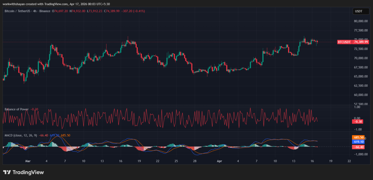Viewport: 373px width, 180px height.
Task: Toggle the USDT currency unit button
Action: coord(359,11)
